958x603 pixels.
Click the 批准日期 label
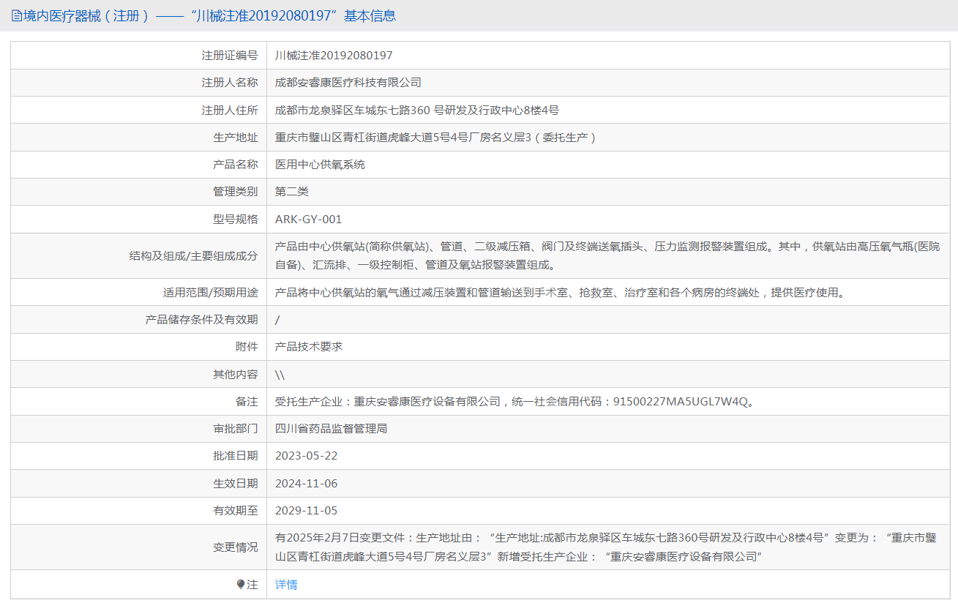coord(236,456)
